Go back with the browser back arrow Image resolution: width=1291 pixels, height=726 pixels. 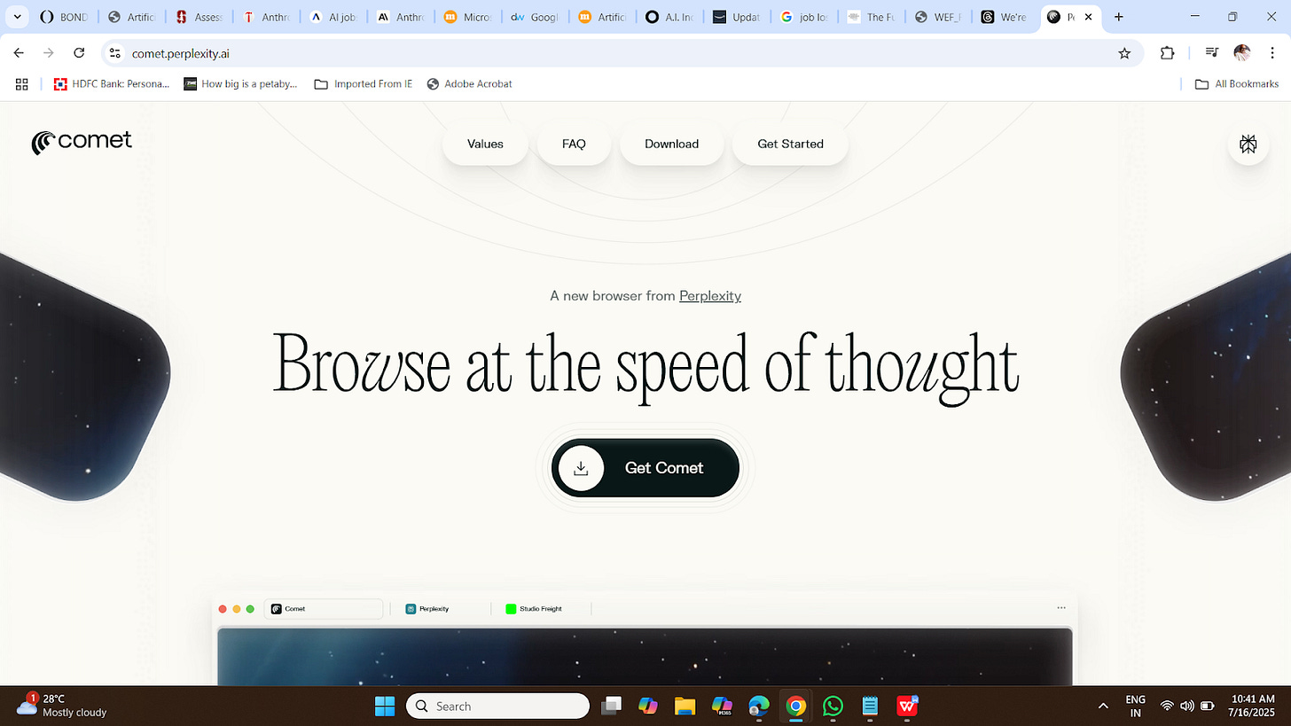(19, 53)
